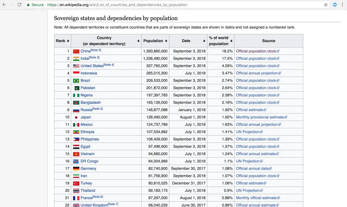347x207 pixels.
Task: Open Chrome three-dot menu
Action: [x=342, y=5]
